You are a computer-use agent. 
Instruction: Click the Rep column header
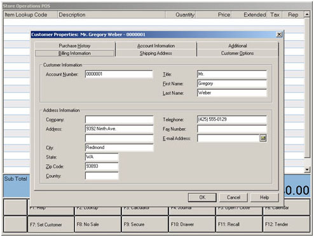pyautogui.click(x=293, y=15)
